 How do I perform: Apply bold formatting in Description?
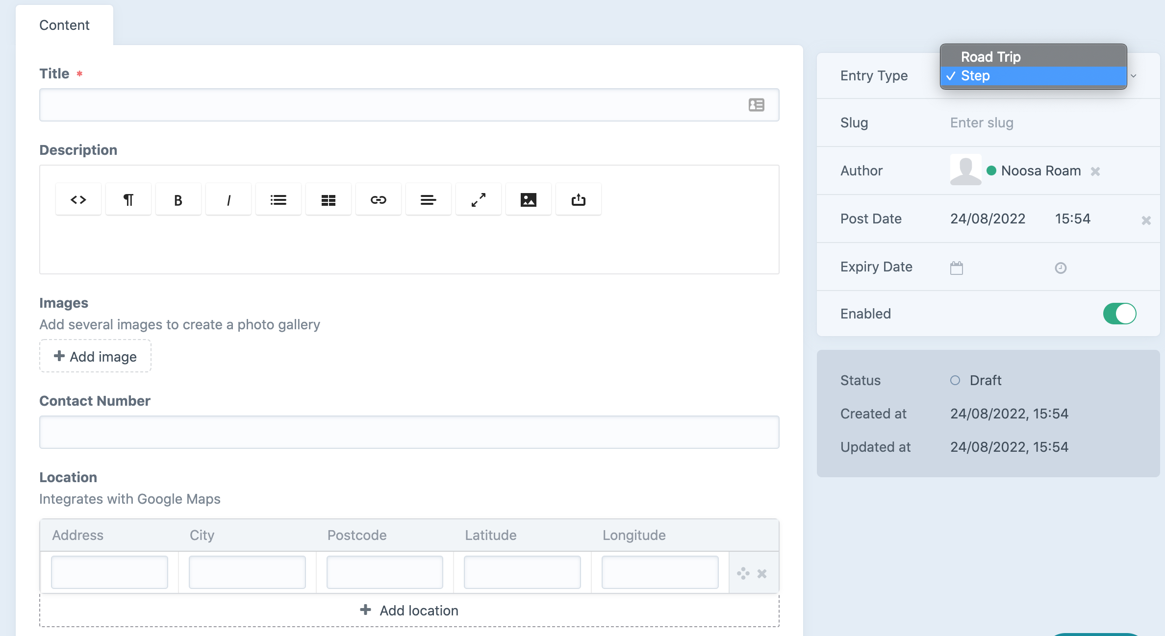pyautogui.click(x=178, y=199)
